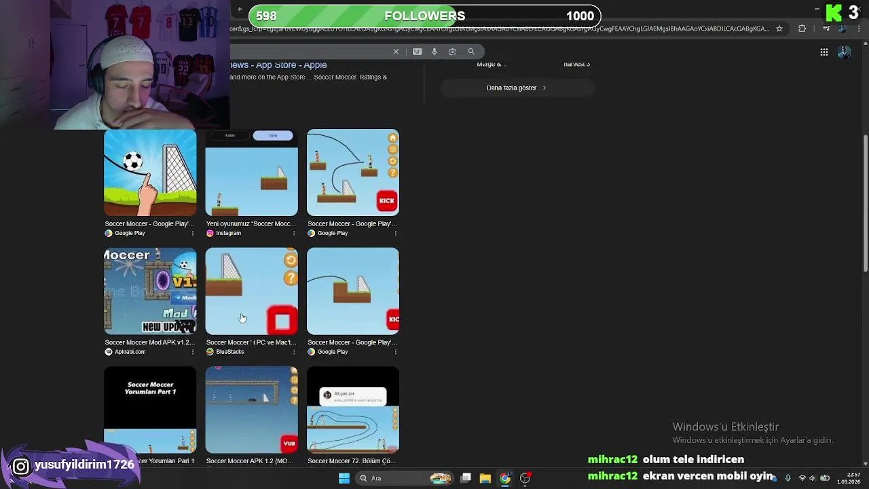The height and width of the screenshot is (489, 869).
Task: Open File Explorer from the taskbar
Action: tap(485, 478)
